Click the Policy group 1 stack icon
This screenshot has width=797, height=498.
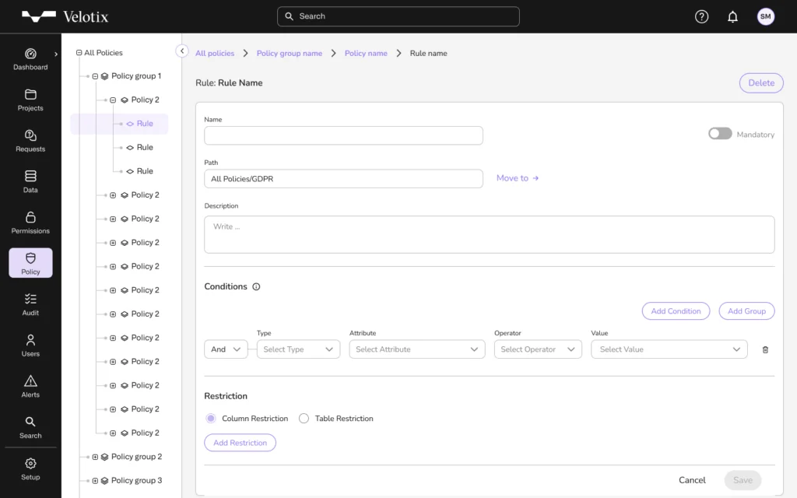tap(105, 76)
